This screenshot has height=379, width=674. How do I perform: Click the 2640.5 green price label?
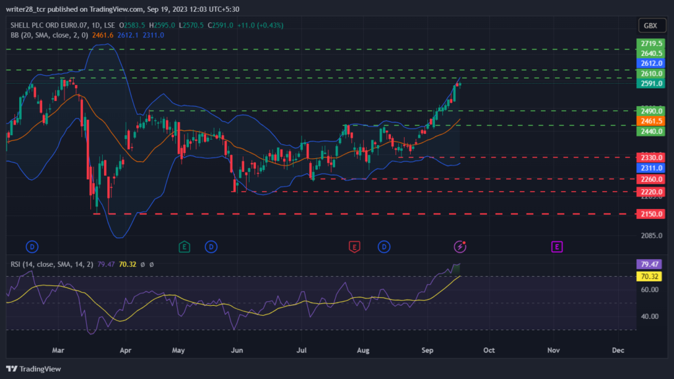(651, 53)
